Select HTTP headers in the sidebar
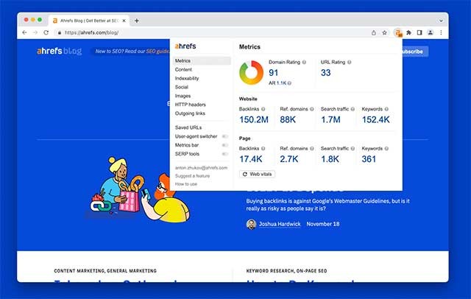The height and width of the screenshot is (299, 471). coord(190,105)
